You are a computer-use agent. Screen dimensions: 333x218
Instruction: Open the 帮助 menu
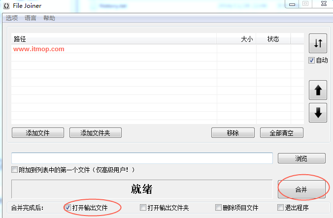tap(49, 18)
